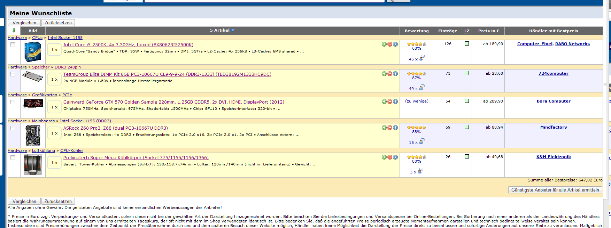Open ASRock mainboard thumbnail
This screenshot has width=611, height=228.
[x=33, y=135]
